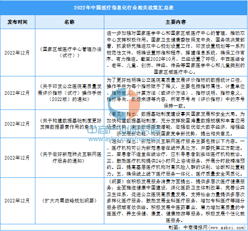Select the 主要内容 column header
The height and width of the screenshot is (231, 248).
coord(175,22)
